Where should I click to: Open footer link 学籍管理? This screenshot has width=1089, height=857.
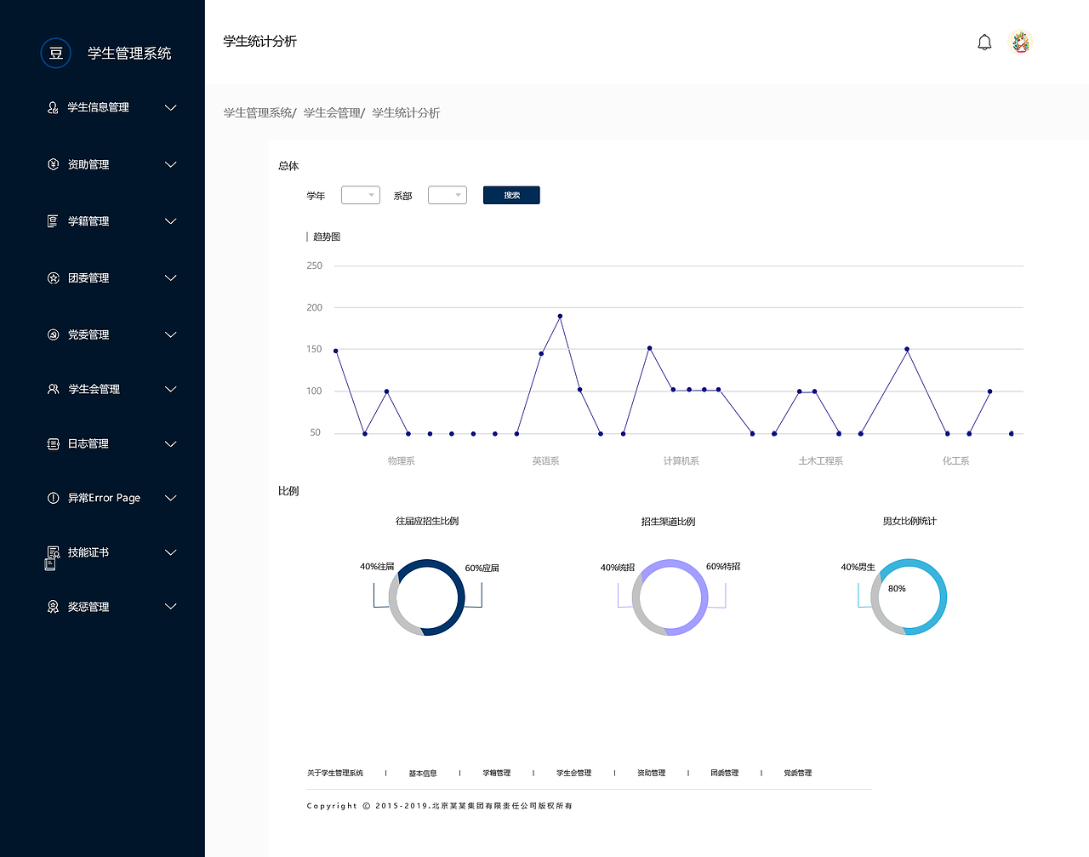point(497,773)
